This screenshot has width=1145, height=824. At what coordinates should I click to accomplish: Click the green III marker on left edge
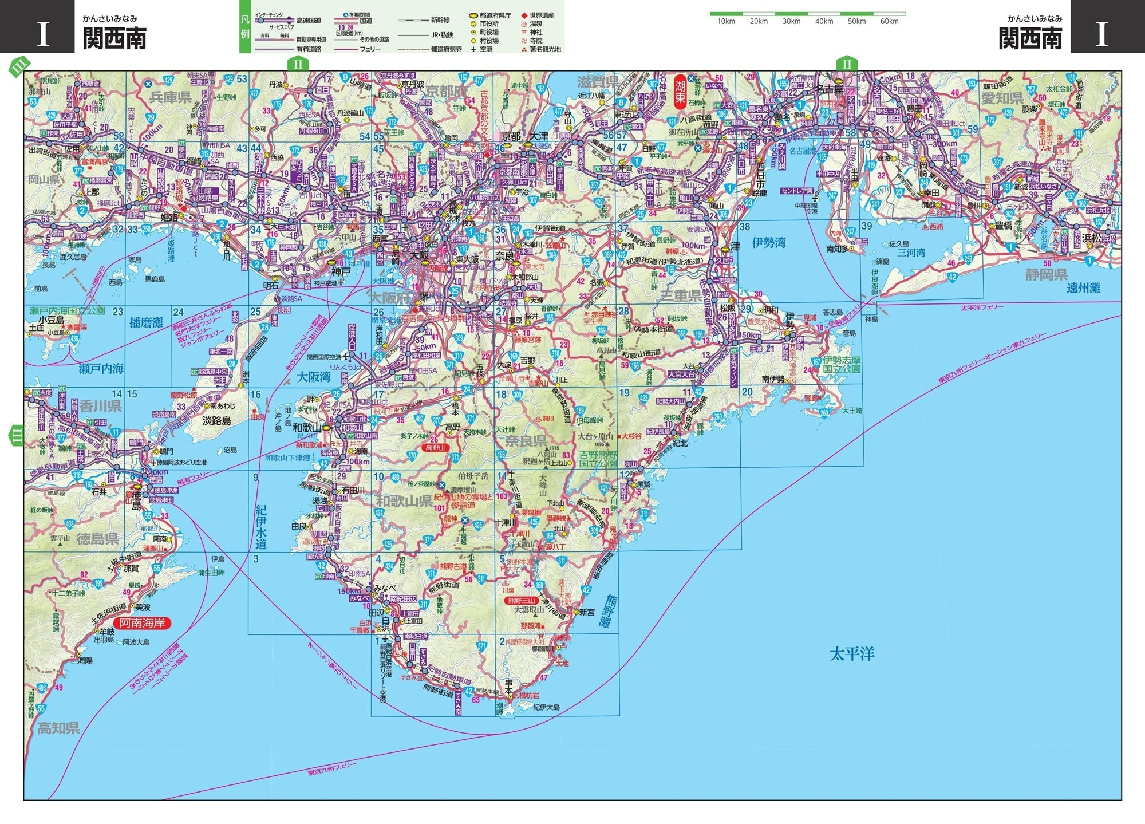coord(17,435)
